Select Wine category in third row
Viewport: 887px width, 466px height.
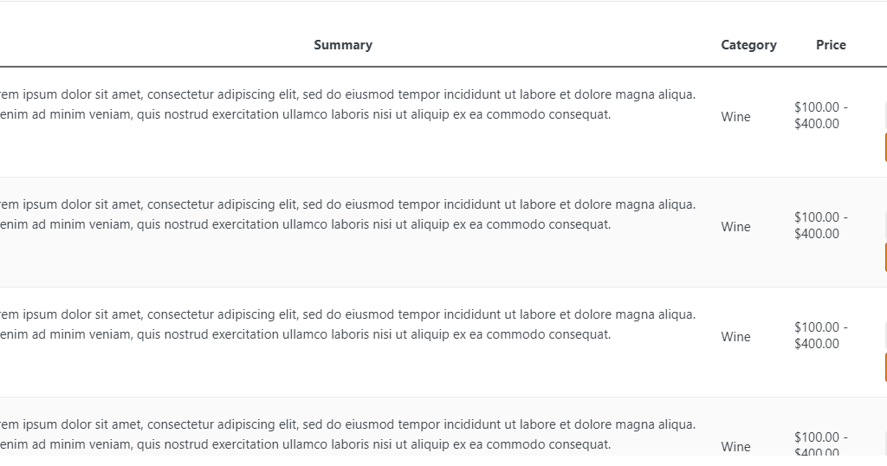point(735,337)
